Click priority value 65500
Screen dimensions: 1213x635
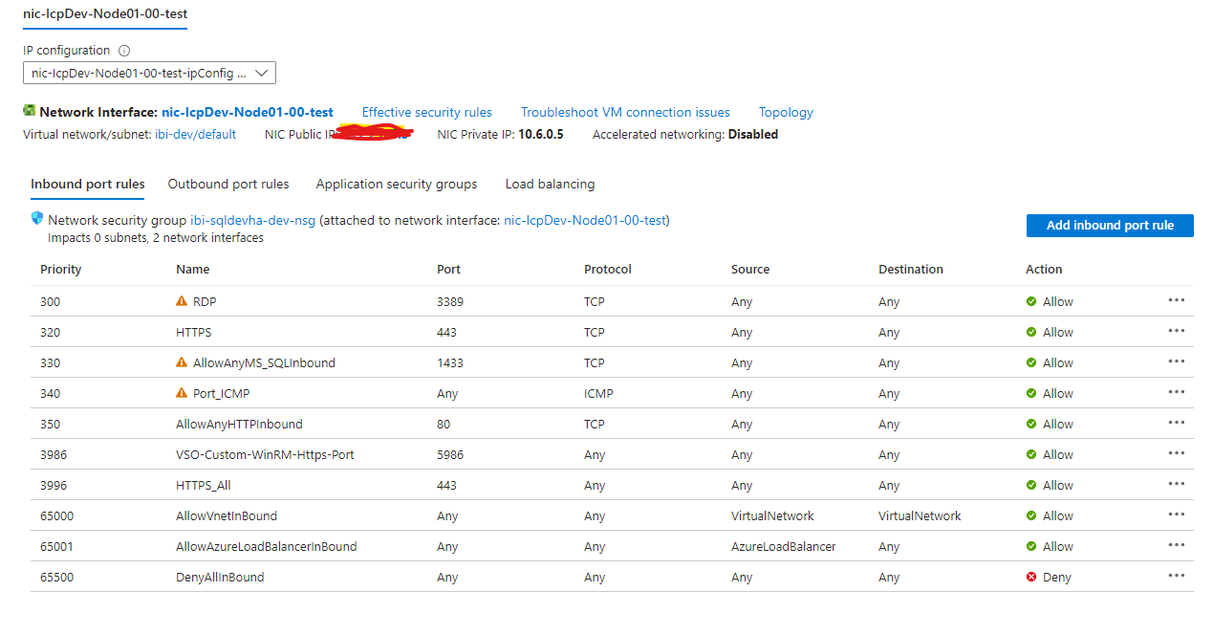click(x=57, y=577)
